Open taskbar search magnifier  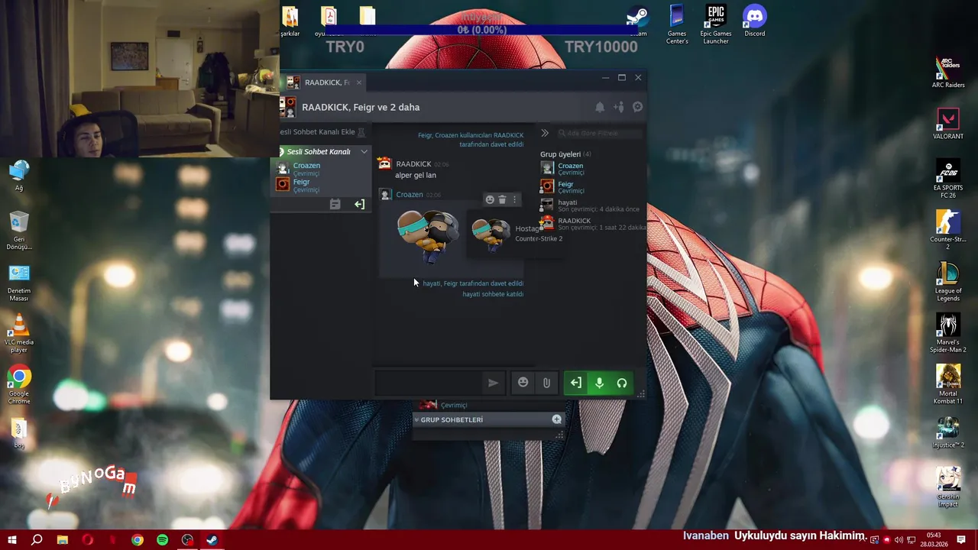[x=37, y=540]
